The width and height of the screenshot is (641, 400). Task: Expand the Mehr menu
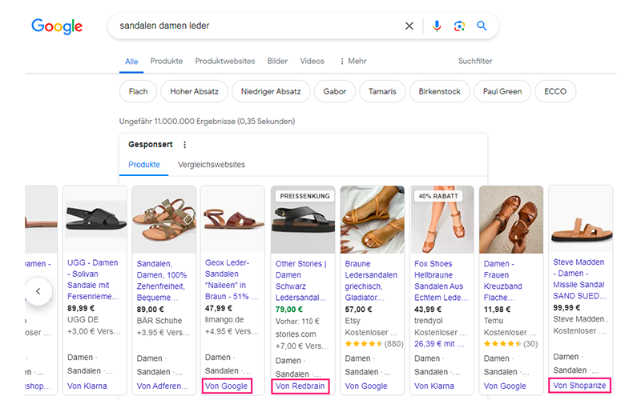click(353, 62)
